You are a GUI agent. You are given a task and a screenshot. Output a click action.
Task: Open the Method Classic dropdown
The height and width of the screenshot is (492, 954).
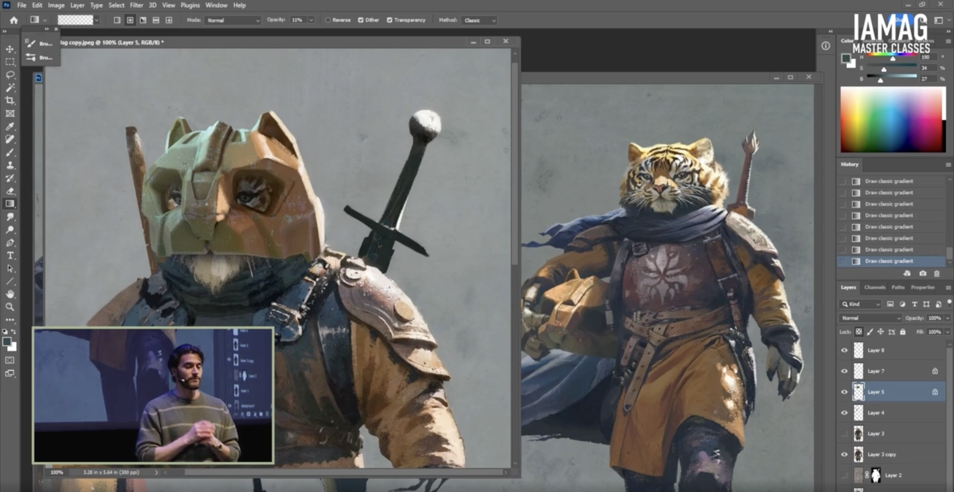pos(479,20)
